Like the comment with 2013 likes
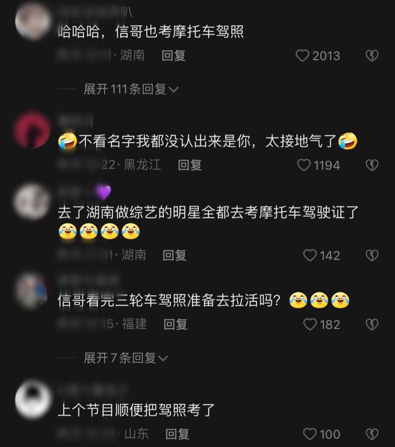This screenshot has width=395, height=447. (x=302, y=56)
